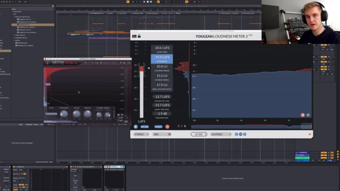Toggle the S graph button in Youlean footer
340x191 pixels.
(236, 134)
